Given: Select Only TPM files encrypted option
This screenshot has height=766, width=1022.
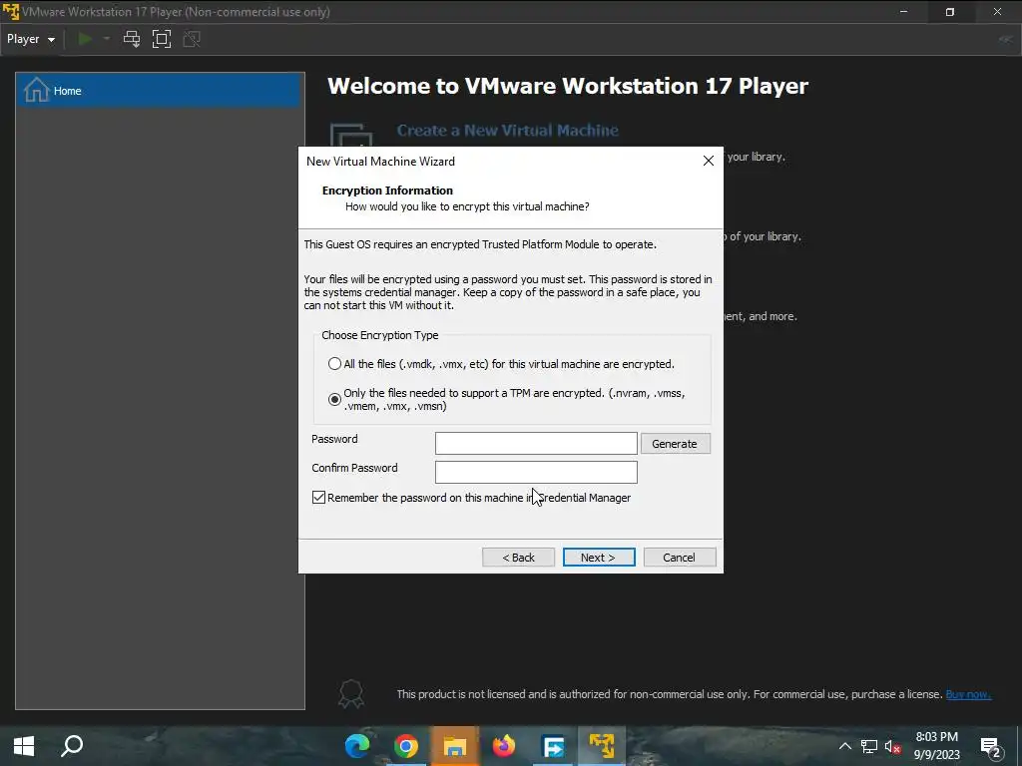Looking at the screenshot, I should tap(334, 399).
